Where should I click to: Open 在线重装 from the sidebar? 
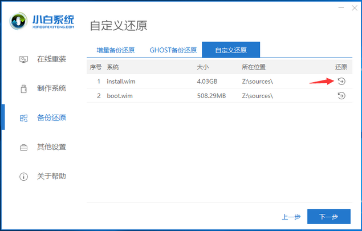coord(51,59)
